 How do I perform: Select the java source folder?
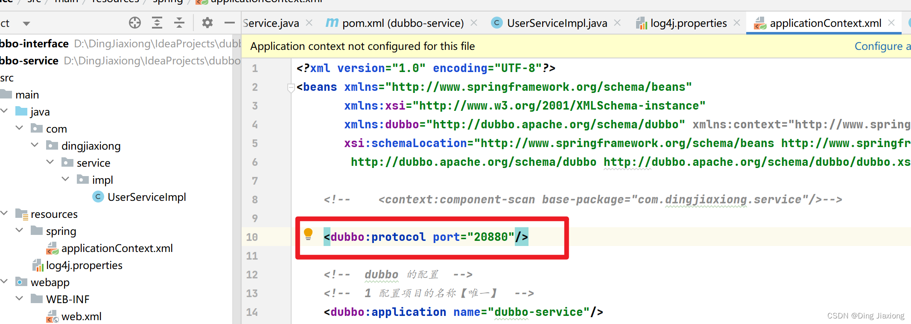pos(40,112)
